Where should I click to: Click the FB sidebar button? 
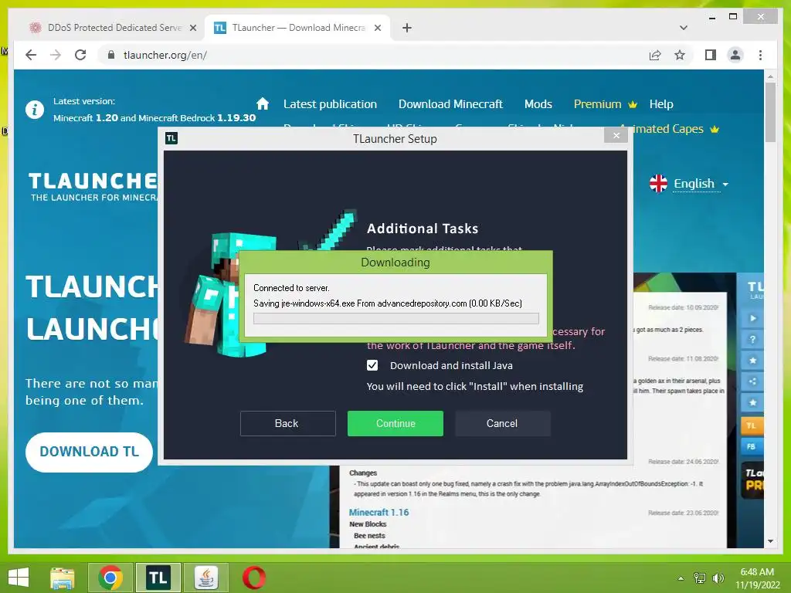[752, 446]
